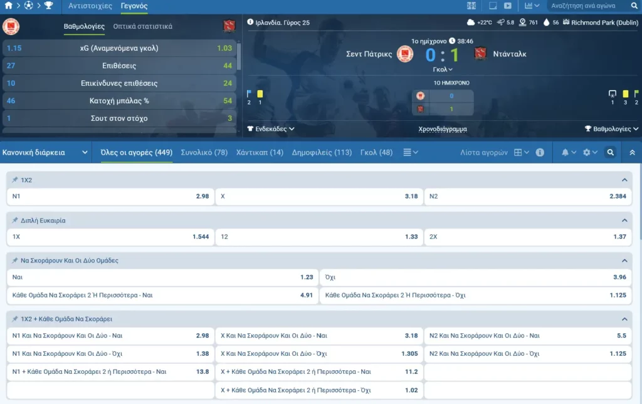Bet on N1 at 2.98 in 1X2
The image size is (642, 404).
[110, 196]
